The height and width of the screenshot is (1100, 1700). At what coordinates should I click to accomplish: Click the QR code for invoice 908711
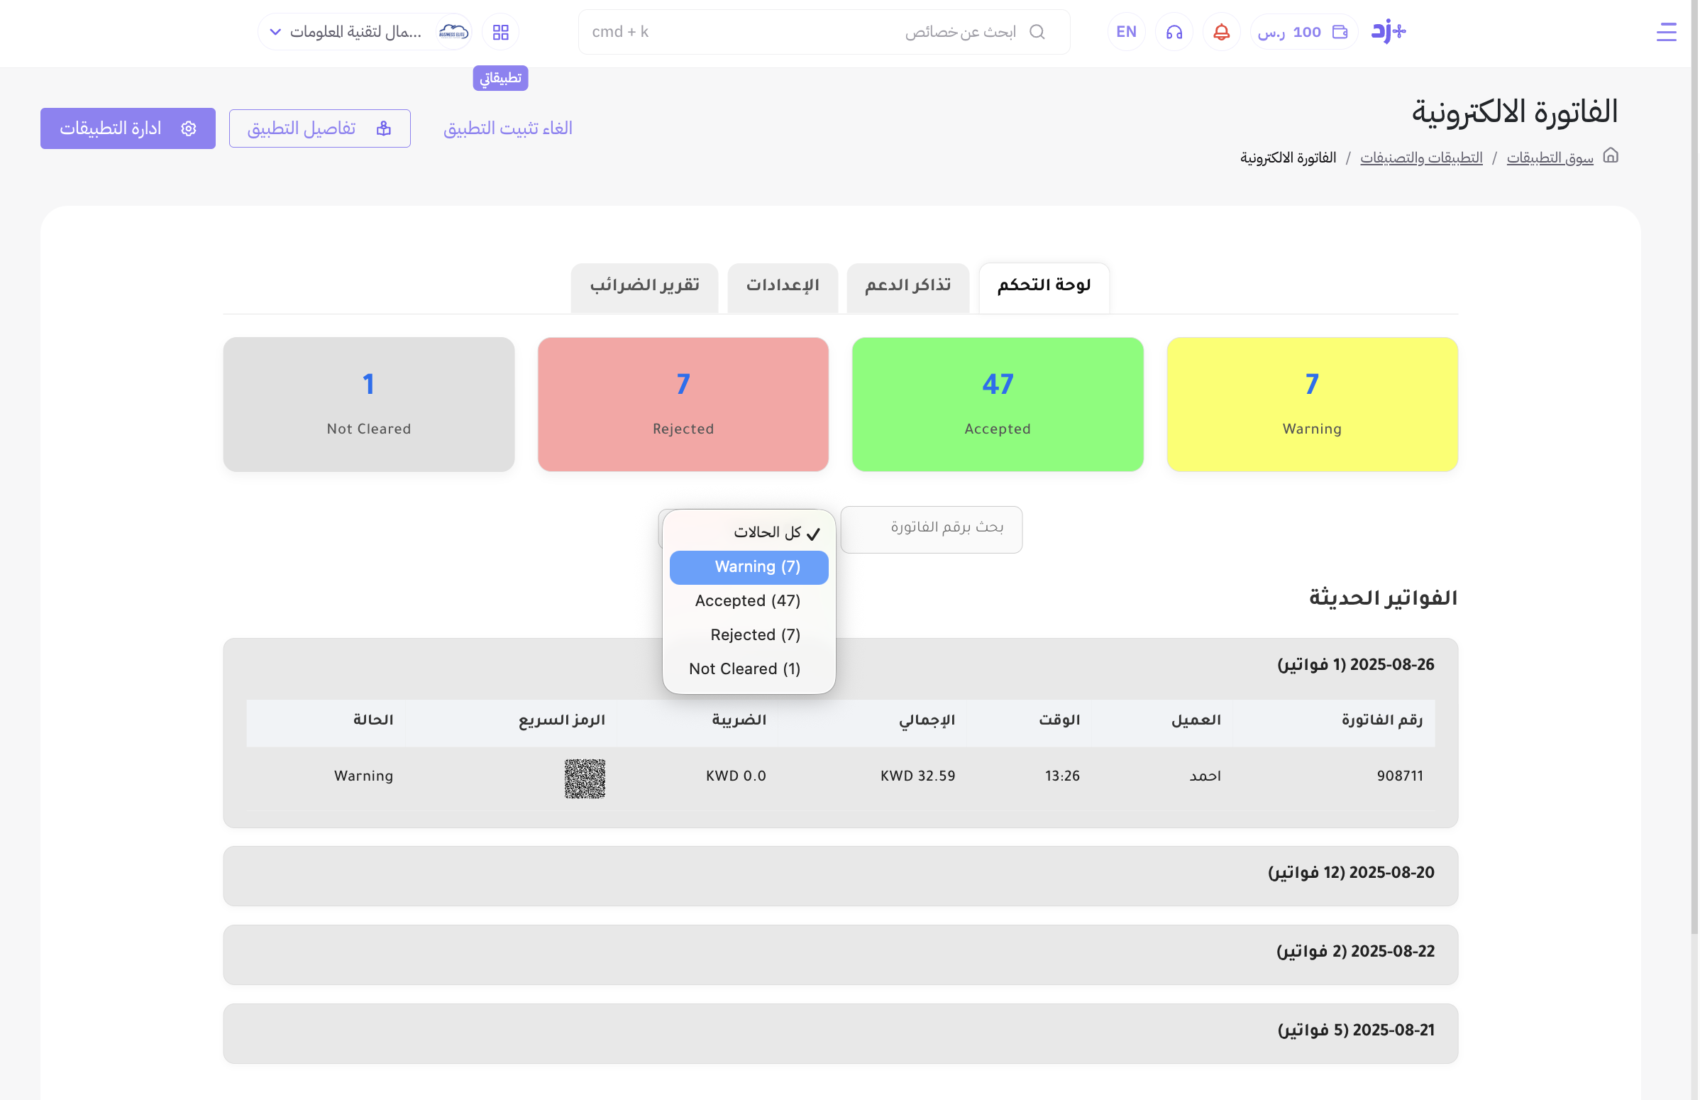pyautogui.click(x=584, y=778)
